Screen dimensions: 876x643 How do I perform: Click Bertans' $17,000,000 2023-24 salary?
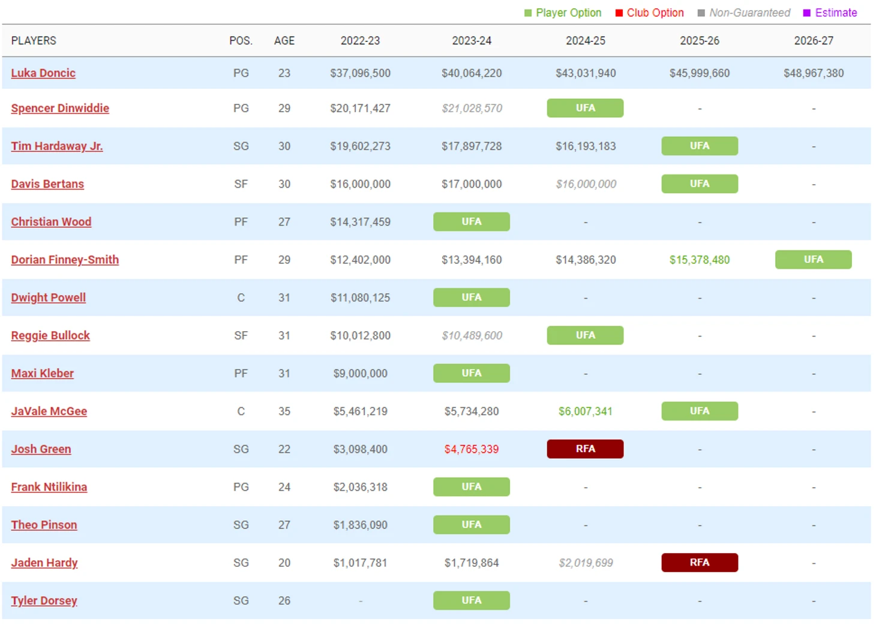472,184
